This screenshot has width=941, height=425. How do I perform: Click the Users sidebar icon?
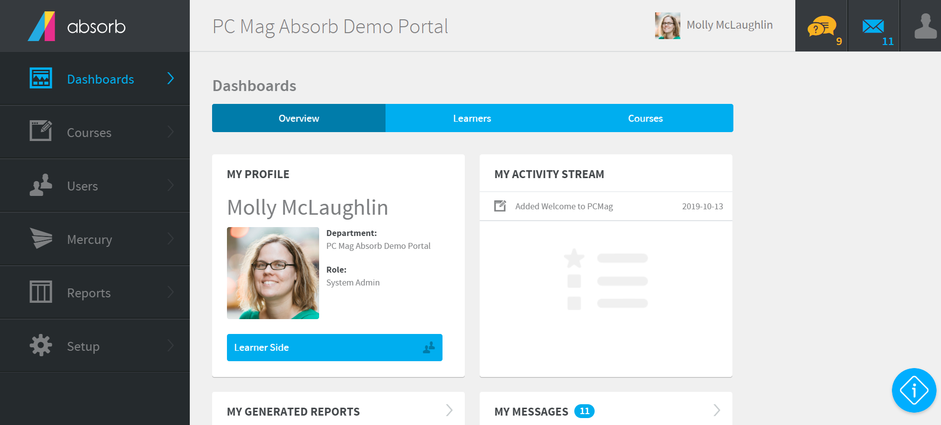tap(41, 185)
